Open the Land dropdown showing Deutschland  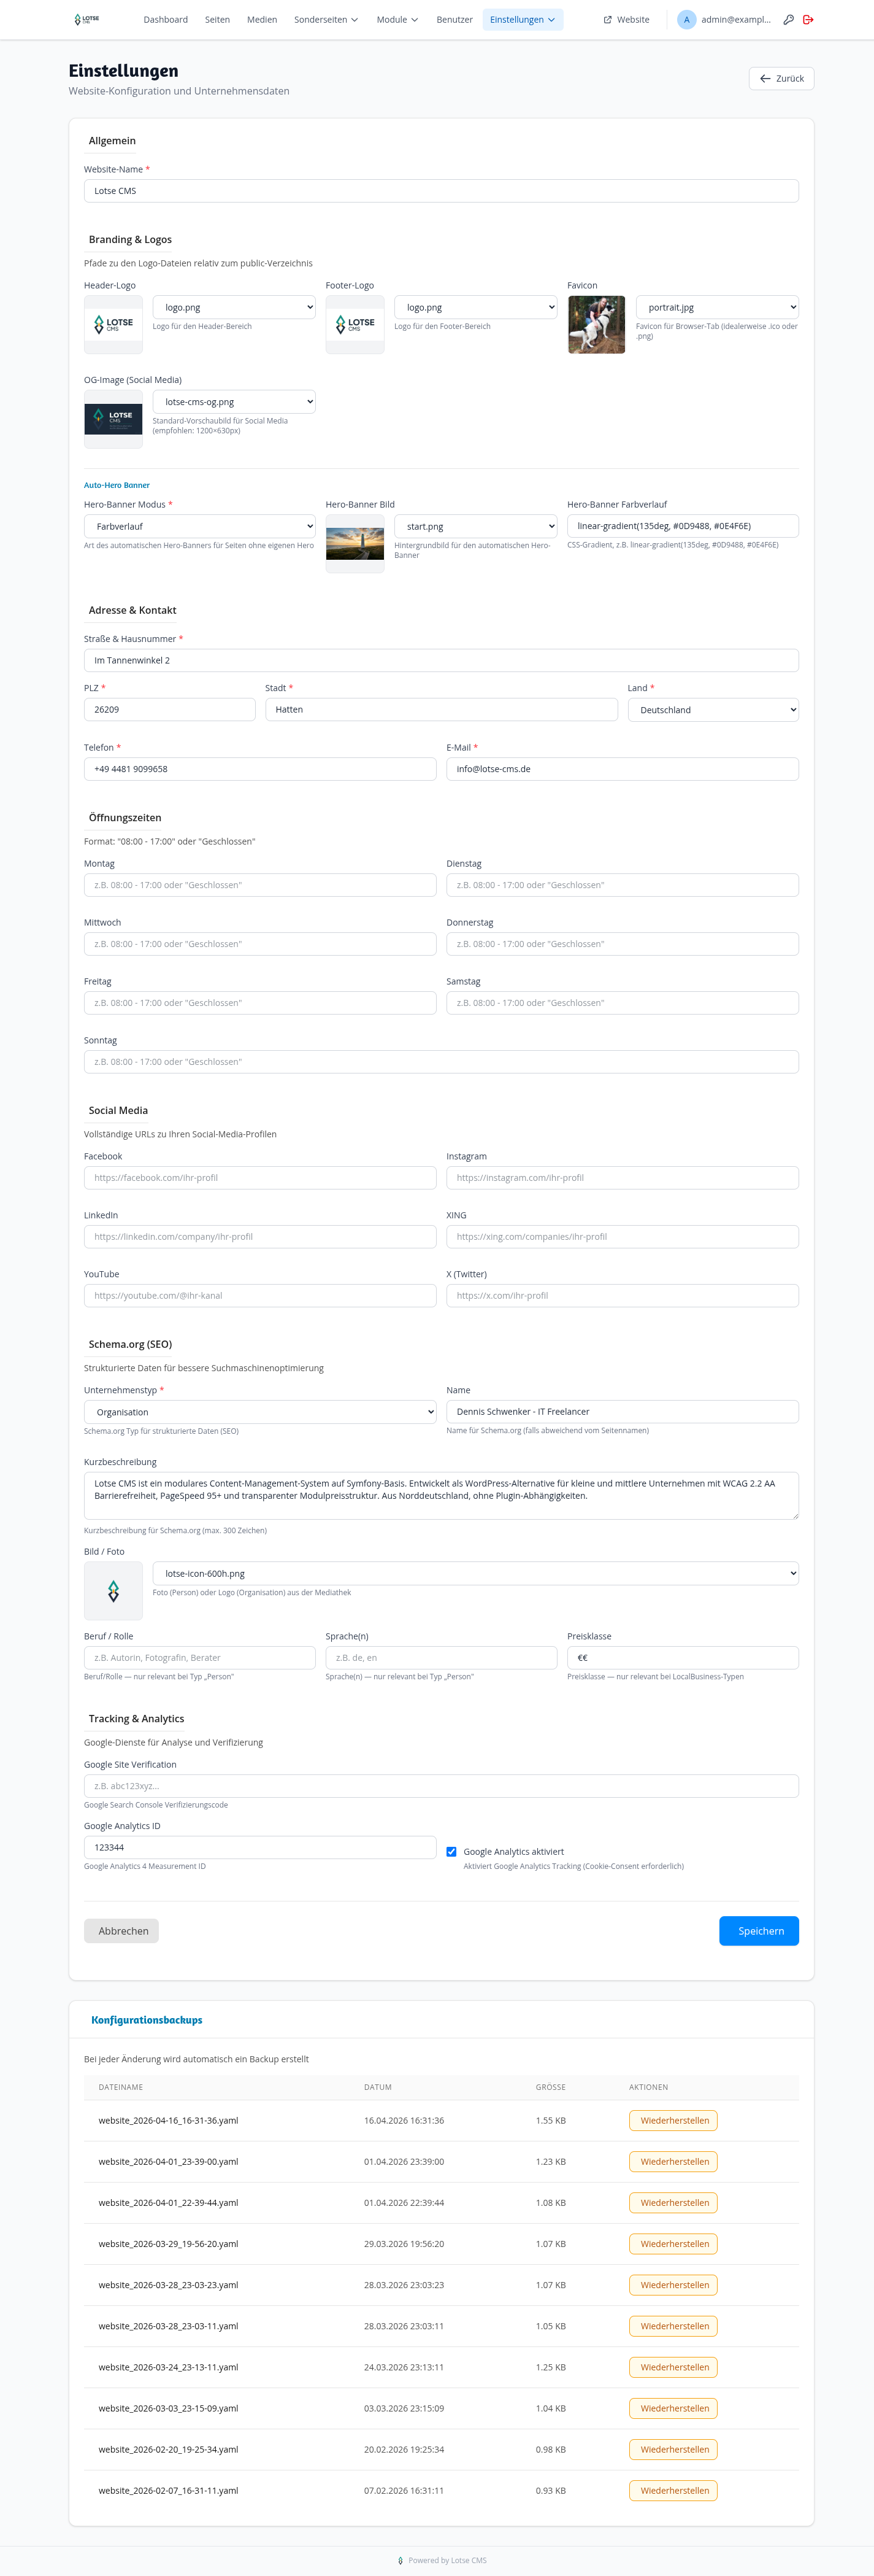click(x=713, y=709)
